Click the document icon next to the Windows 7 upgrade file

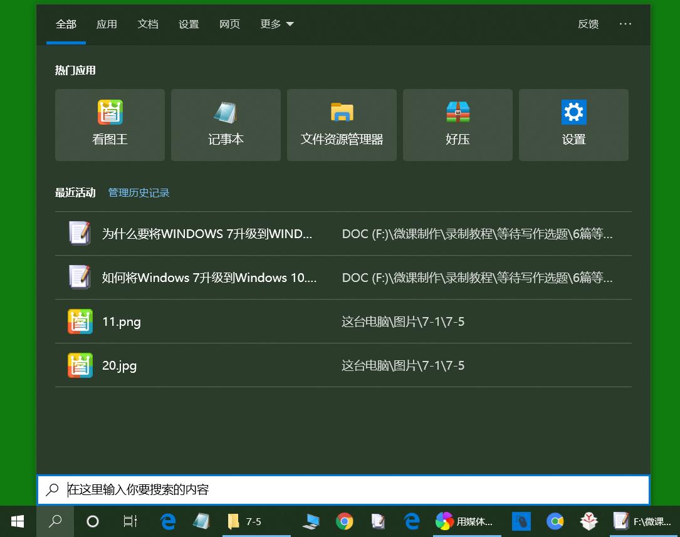(x=80, y=234)
